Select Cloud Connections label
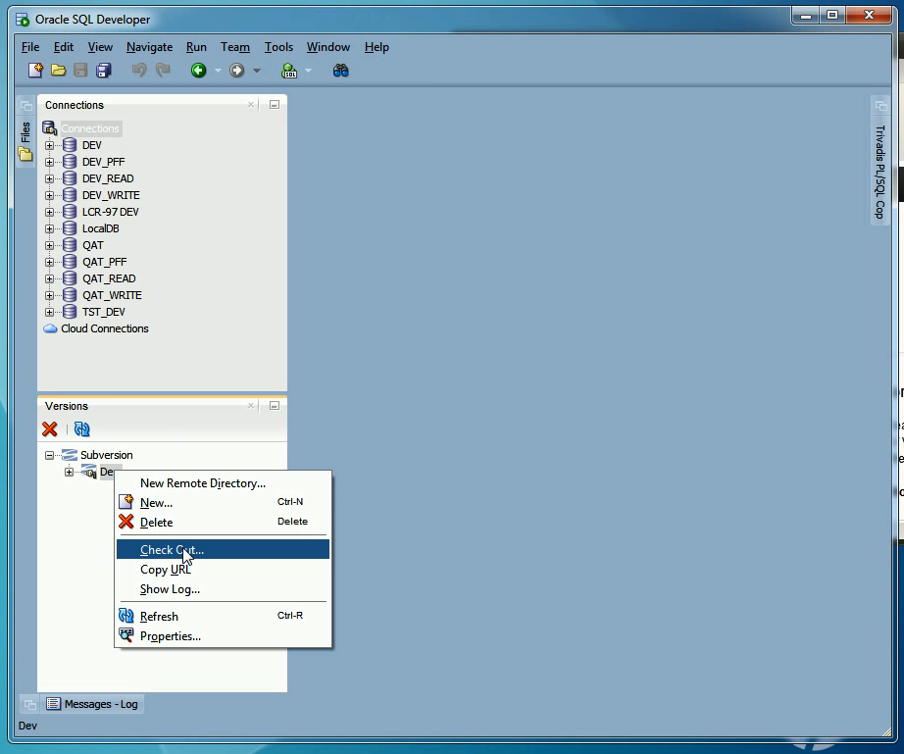 (104, 328)
